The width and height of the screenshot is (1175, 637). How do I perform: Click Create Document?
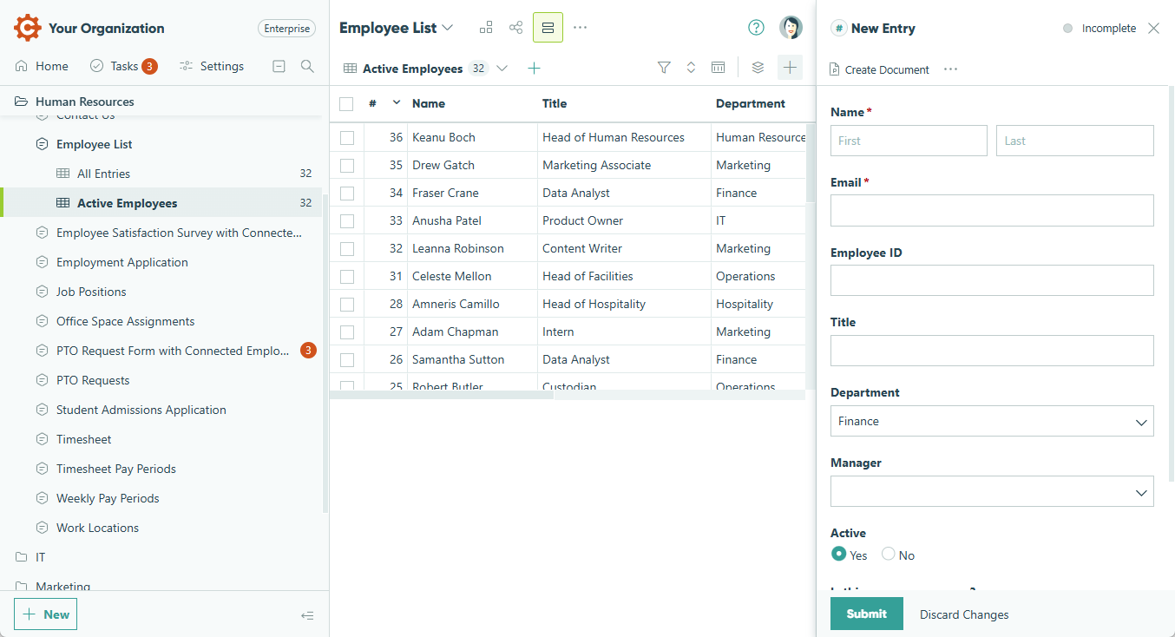pyautogui.click(x=879, y=69)
